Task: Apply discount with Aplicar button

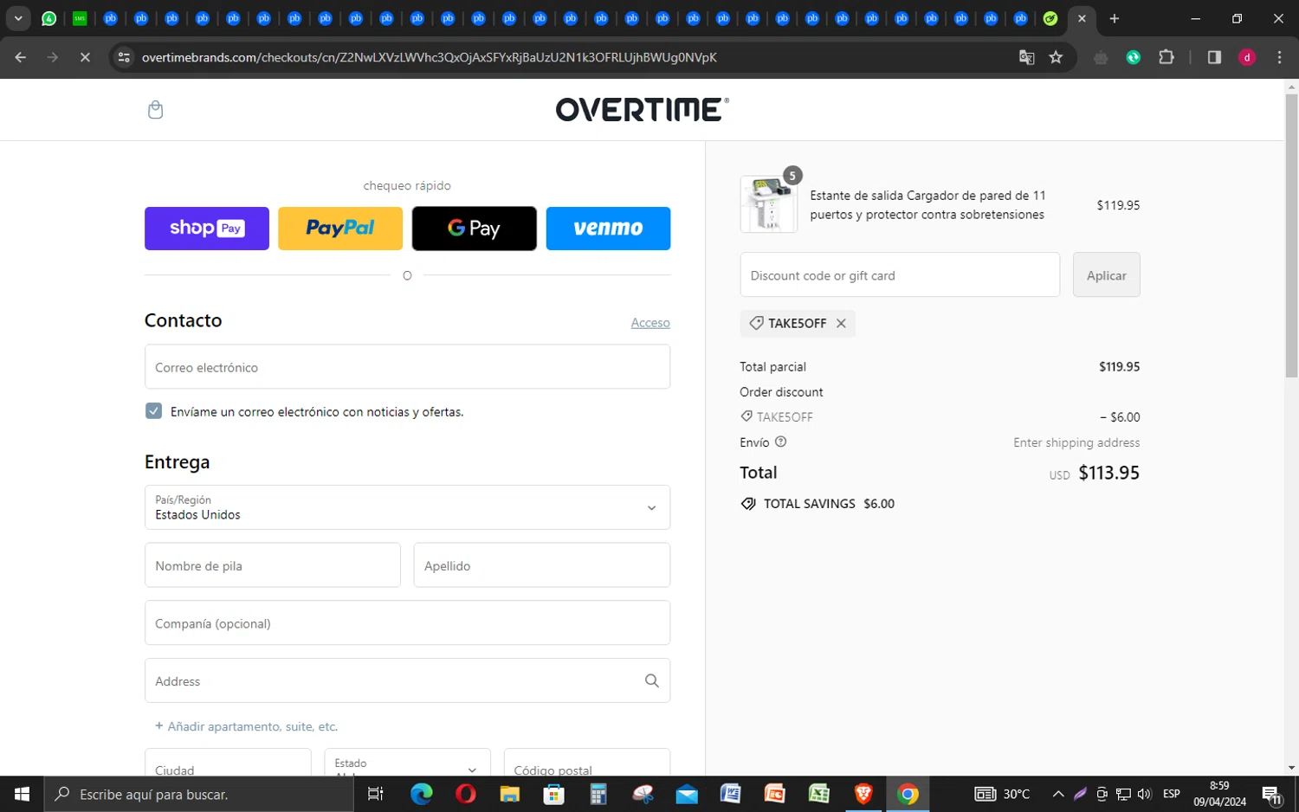Action: click(x=1107, y=275)
